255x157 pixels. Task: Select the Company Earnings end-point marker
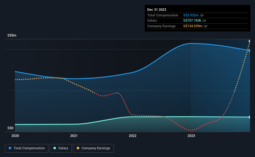click(x=250, y=41)
